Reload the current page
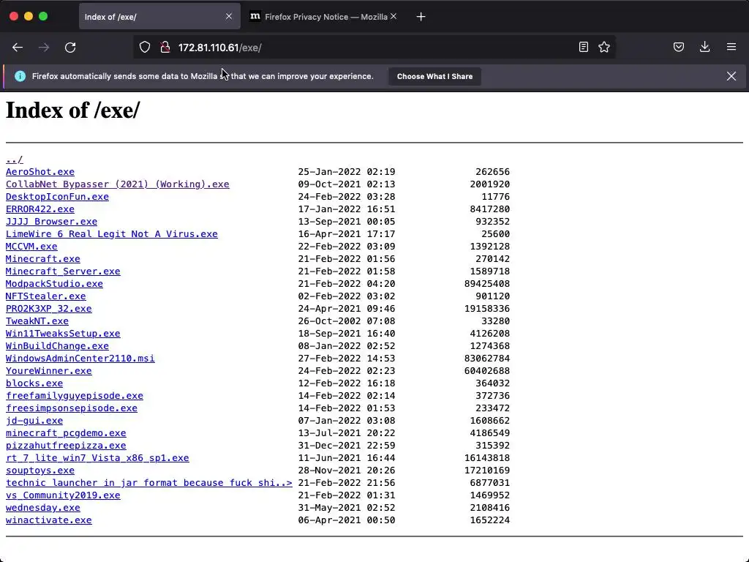The image size is (749, 562). [70, 48]
